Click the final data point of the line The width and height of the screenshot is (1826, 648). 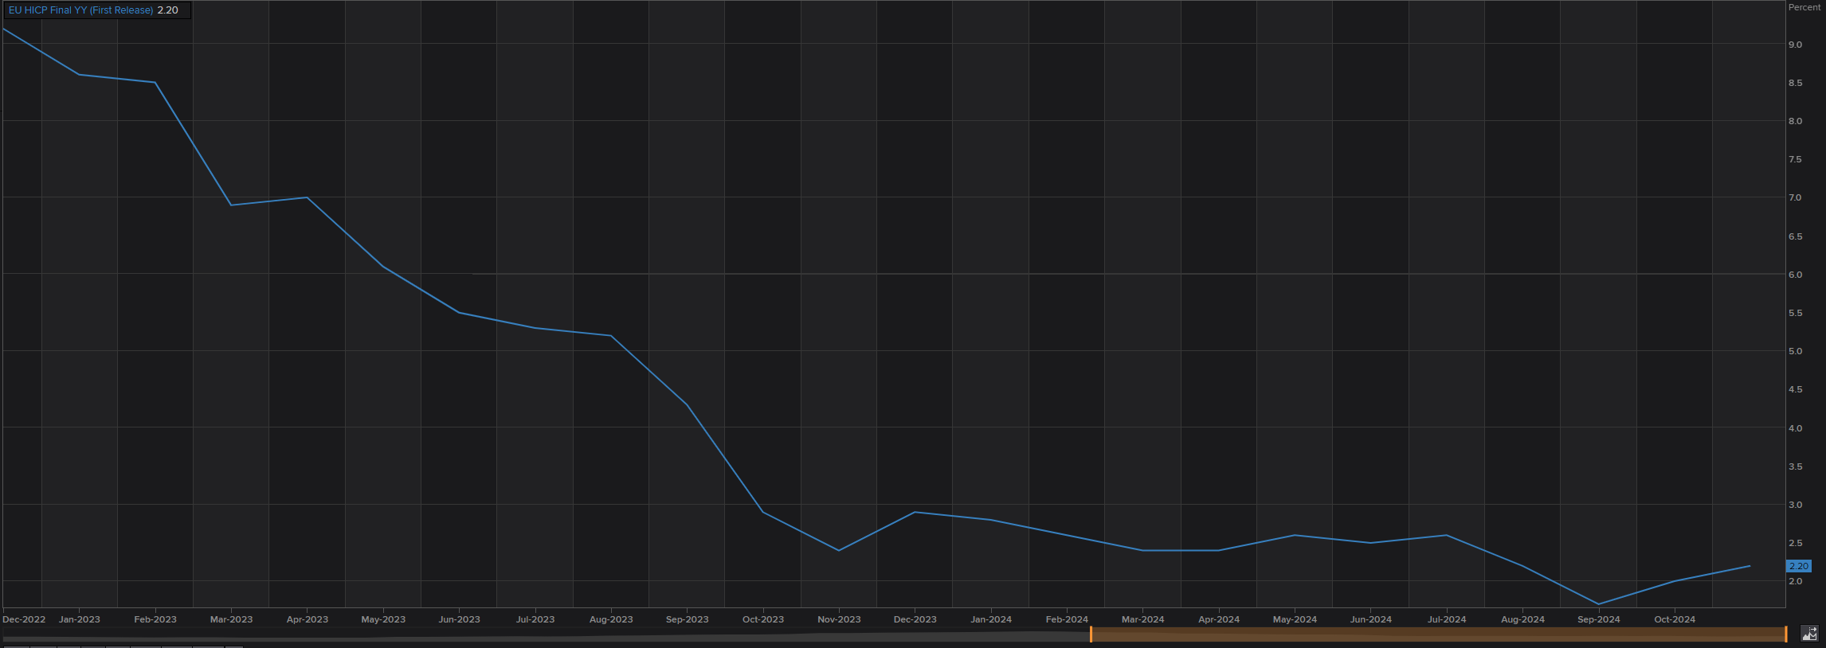(1750, 566)
